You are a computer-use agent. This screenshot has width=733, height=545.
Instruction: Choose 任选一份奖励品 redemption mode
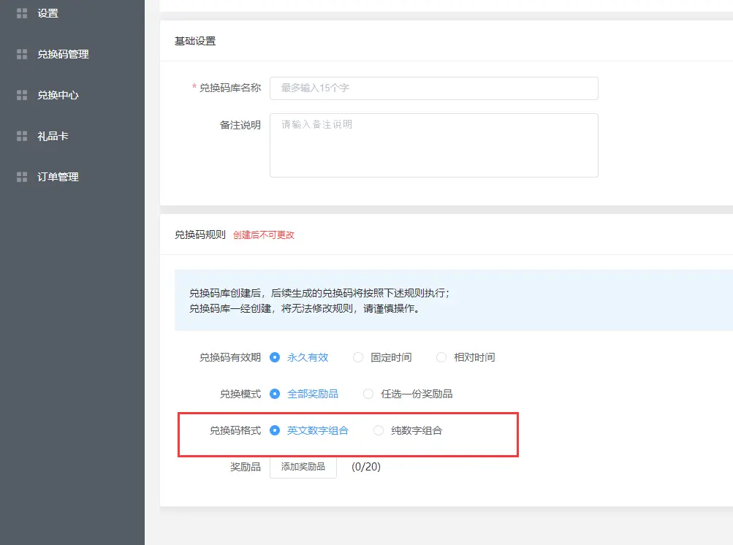(x=368, y=394)
